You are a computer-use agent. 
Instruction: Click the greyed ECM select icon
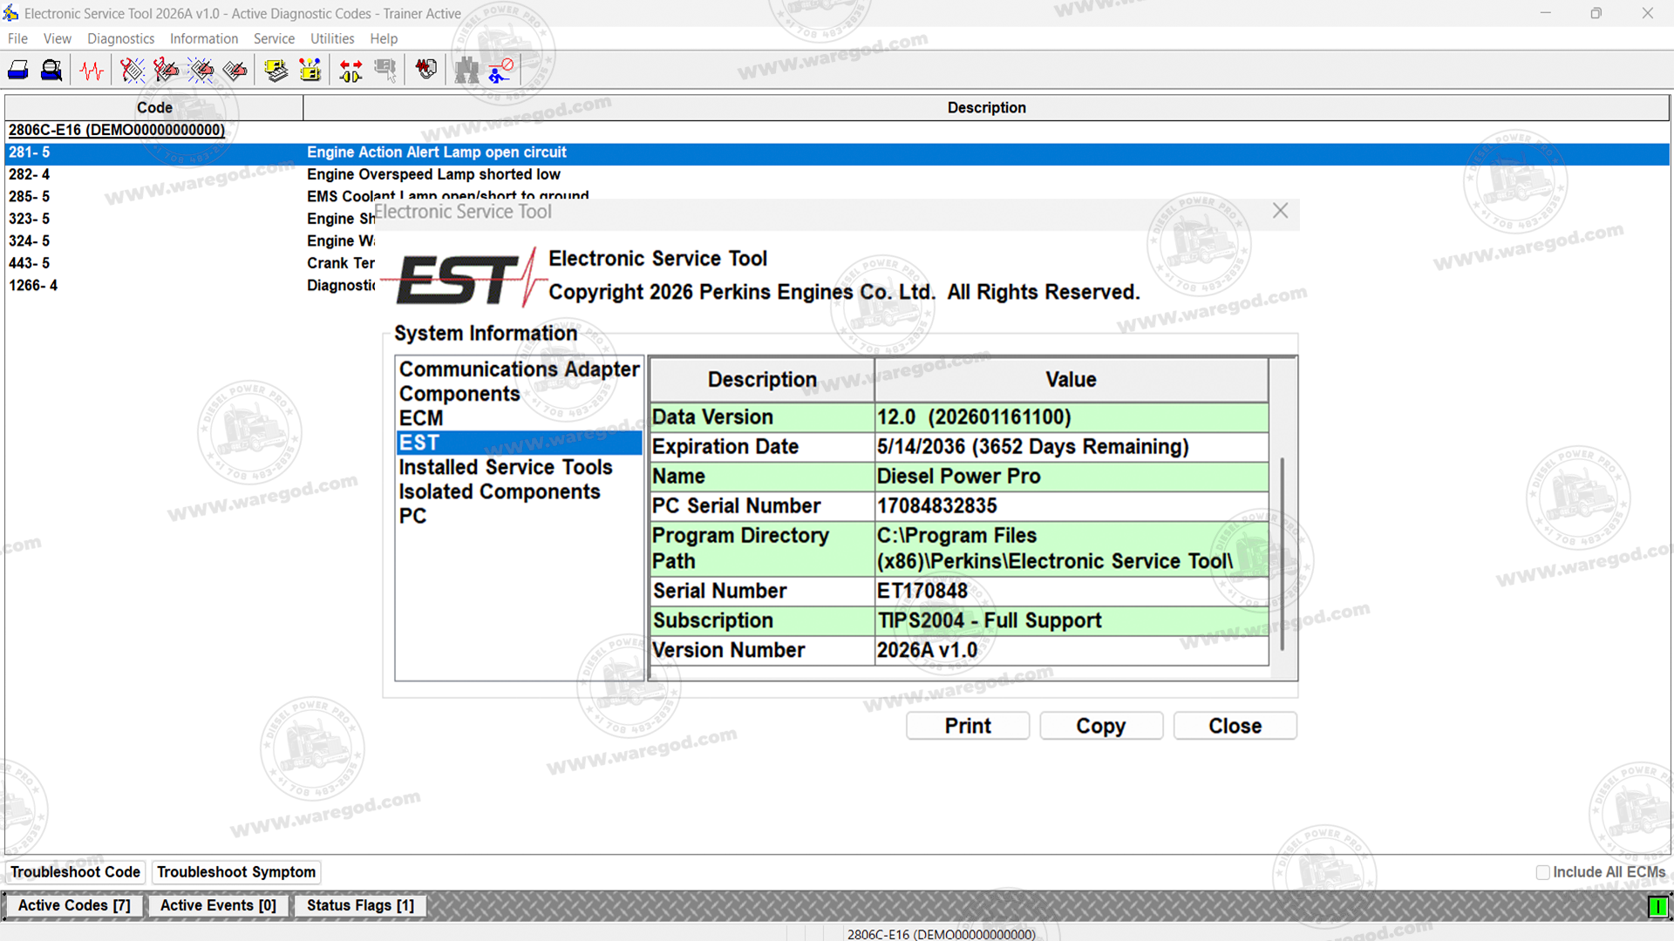pos(385,70)
